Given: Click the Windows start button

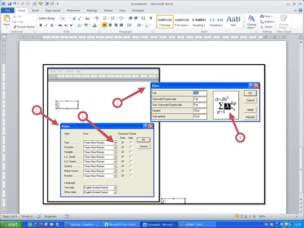Looking at the screenshot, I should tap(11, 225).
